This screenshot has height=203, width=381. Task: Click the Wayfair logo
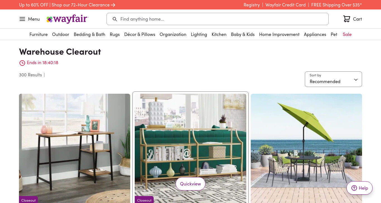coord(67,19)
